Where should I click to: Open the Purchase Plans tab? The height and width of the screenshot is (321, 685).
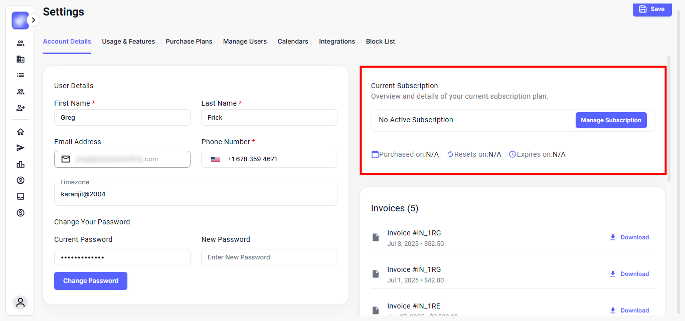[189, 42]
